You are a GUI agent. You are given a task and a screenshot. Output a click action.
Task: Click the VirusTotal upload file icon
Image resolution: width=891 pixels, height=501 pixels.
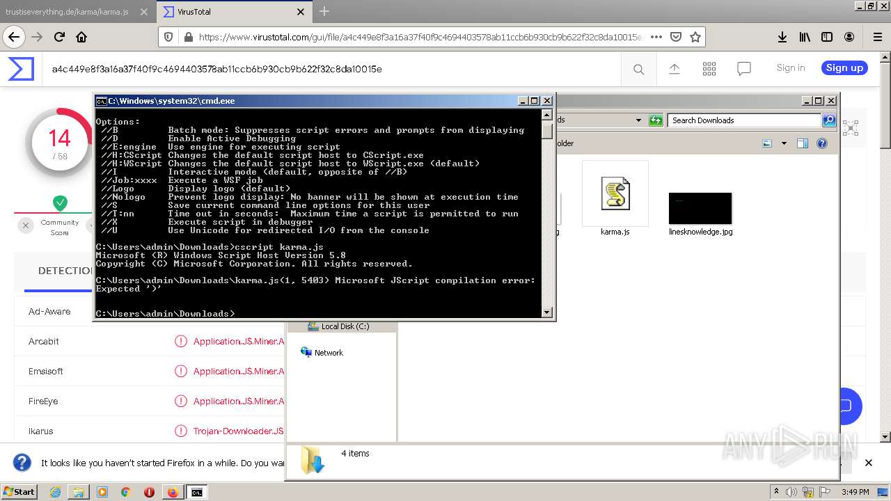tap(674, 69)
